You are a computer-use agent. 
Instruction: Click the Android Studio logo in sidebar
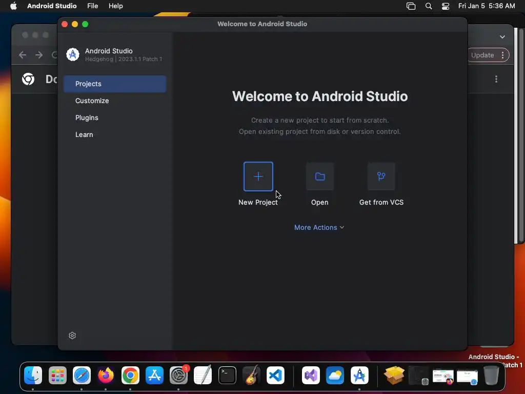coord(73,54)
